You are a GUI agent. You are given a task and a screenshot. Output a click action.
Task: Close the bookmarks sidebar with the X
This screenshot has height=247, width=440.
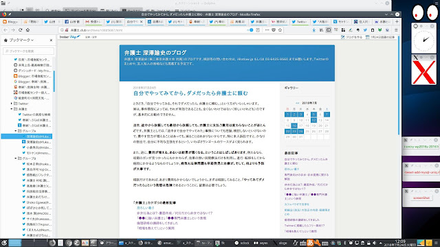51,40
